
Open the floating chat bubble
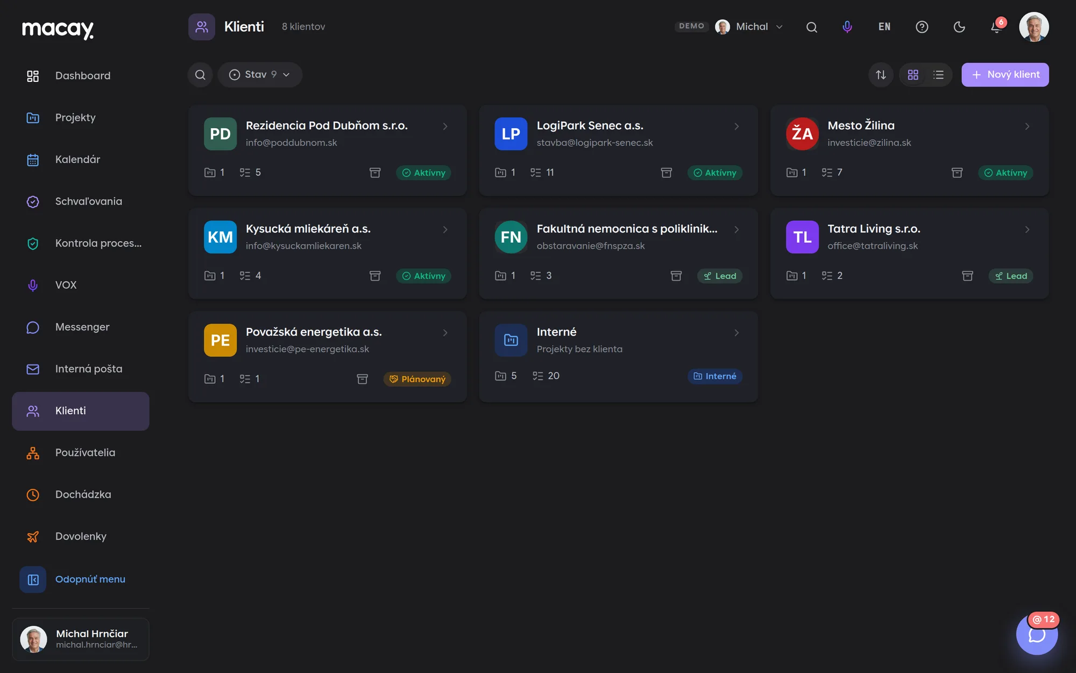[x=1037, y=635]
